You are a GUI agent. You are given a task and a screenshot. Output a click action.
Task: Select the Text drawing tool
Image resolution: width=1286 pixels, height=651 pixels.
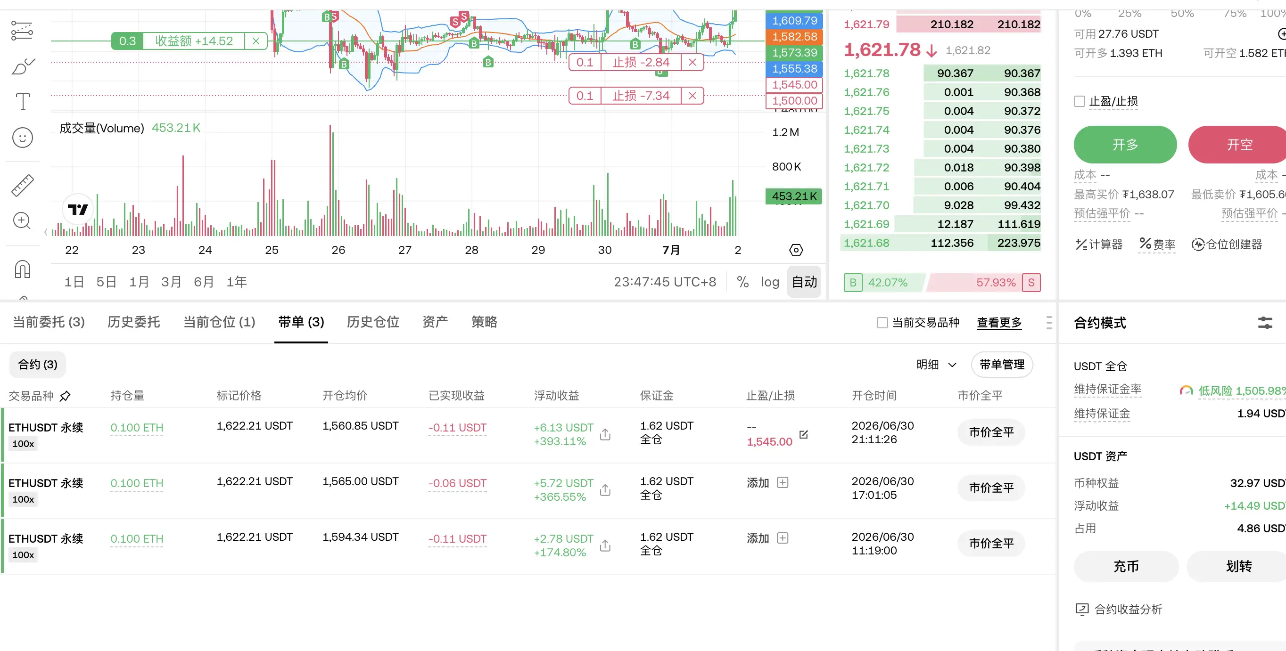click(23, 102)
